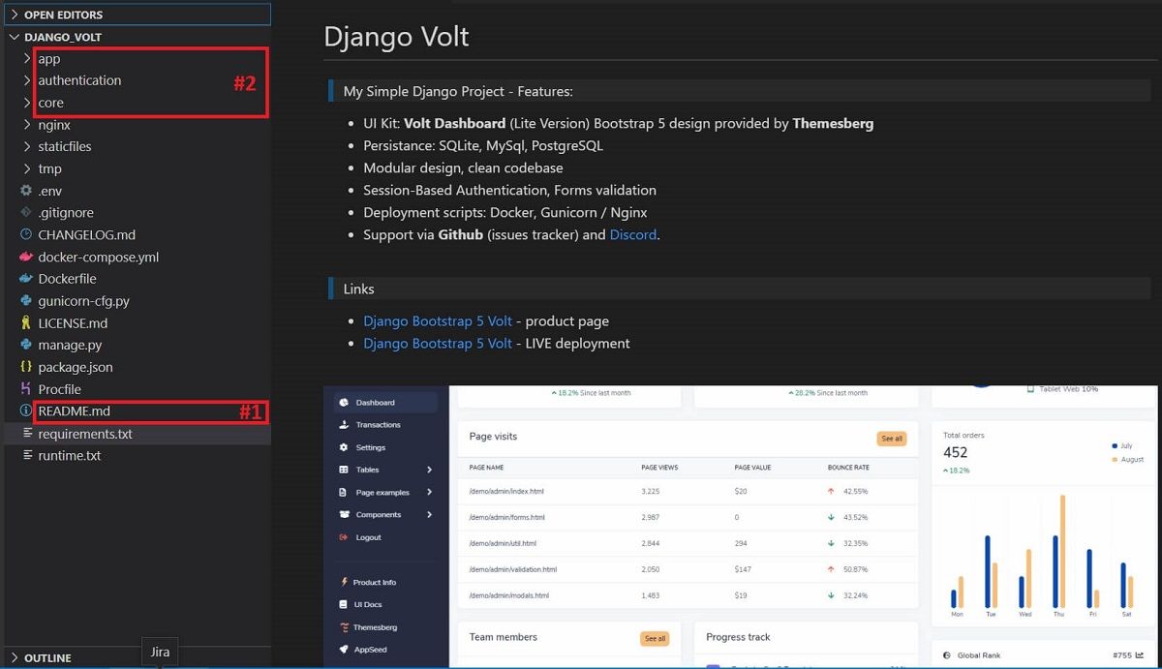This screenshot has height=669, width=1162.
Task: Expand the tmp folder
Action: pos(27,168)
